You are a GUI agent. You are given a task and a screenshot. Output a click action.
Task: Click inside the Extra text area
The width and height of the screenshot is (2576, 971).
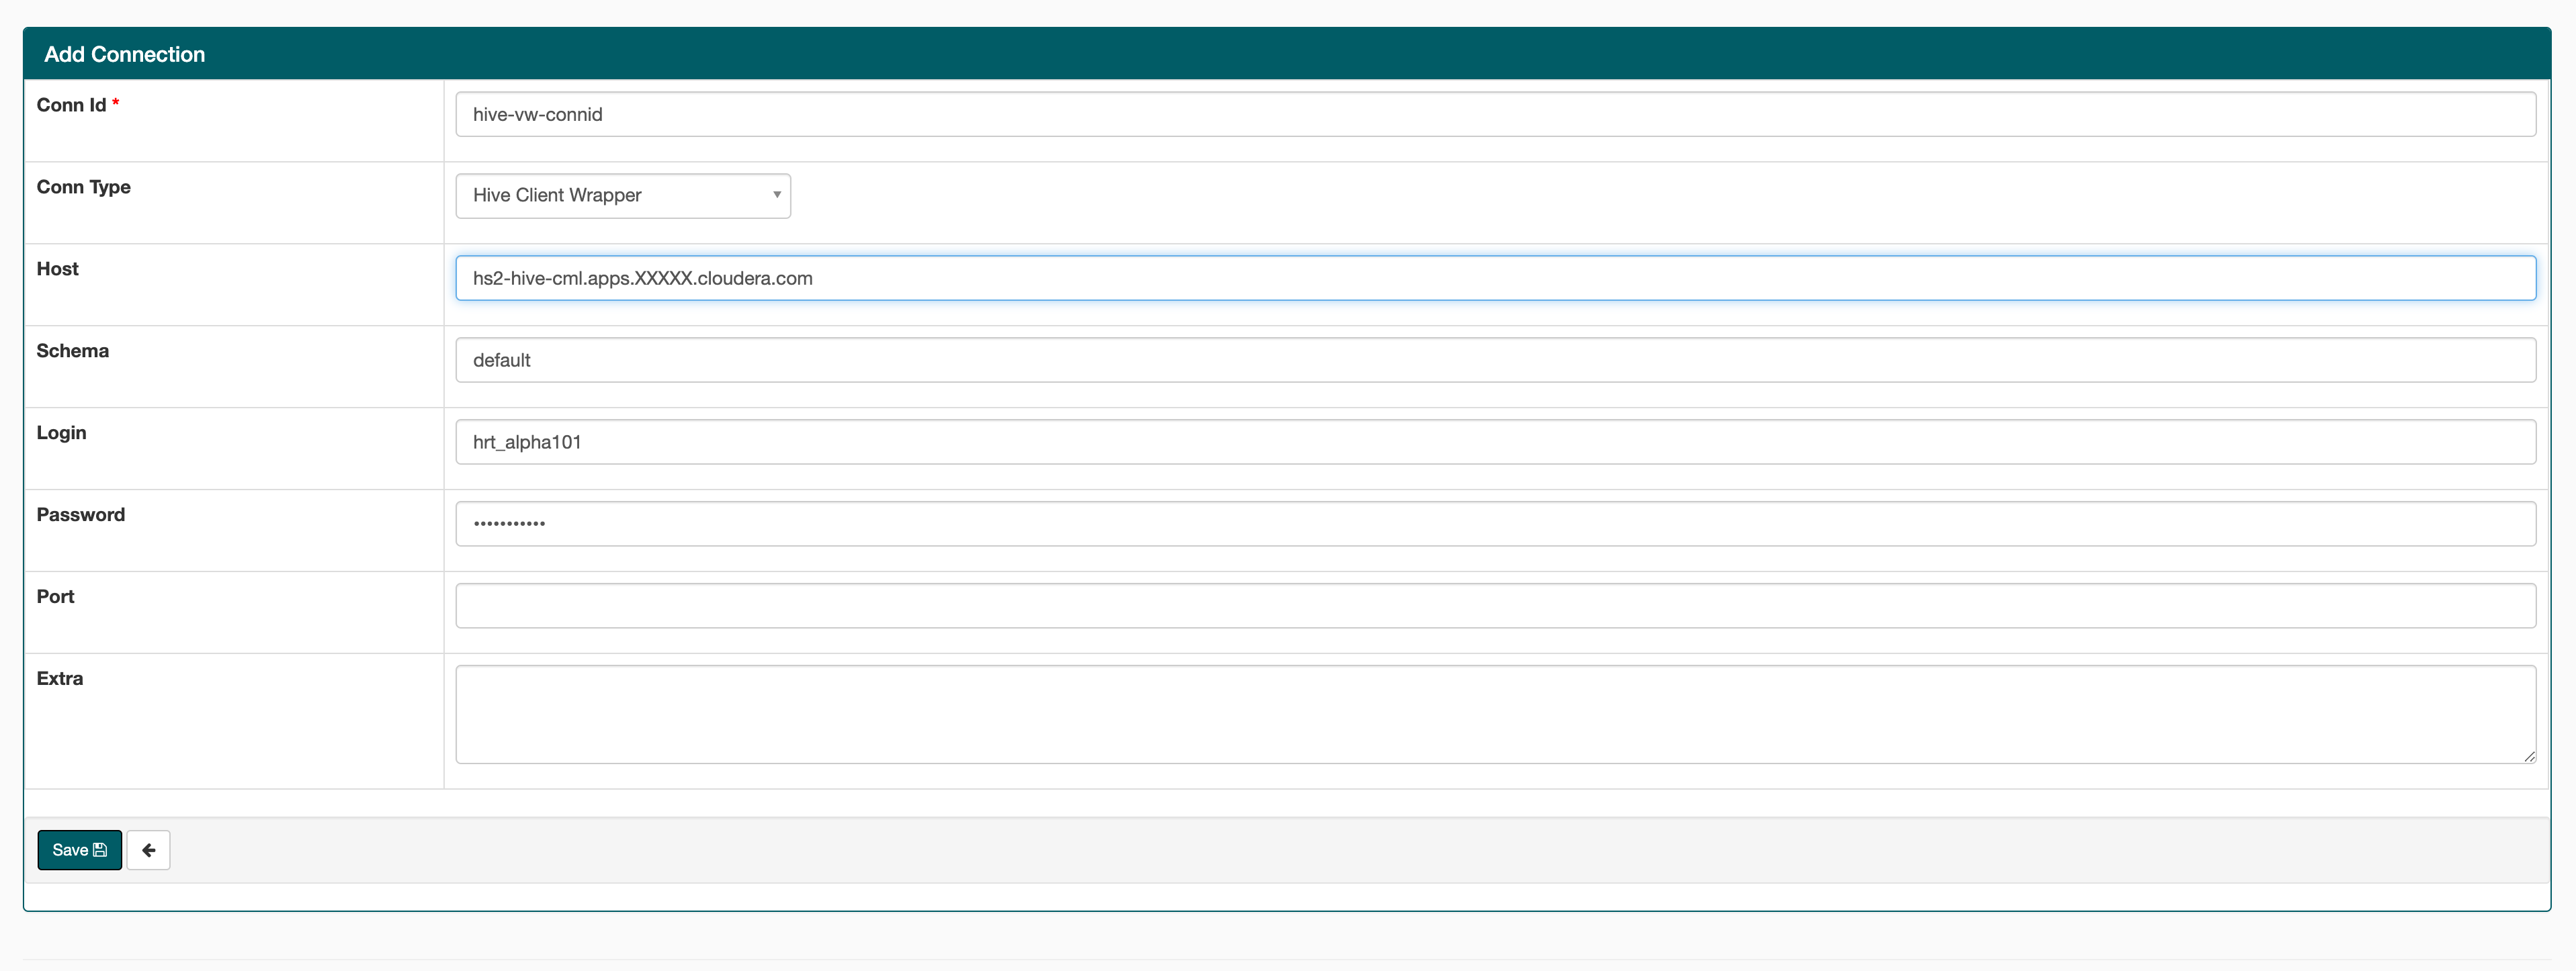click(1495, 714)
